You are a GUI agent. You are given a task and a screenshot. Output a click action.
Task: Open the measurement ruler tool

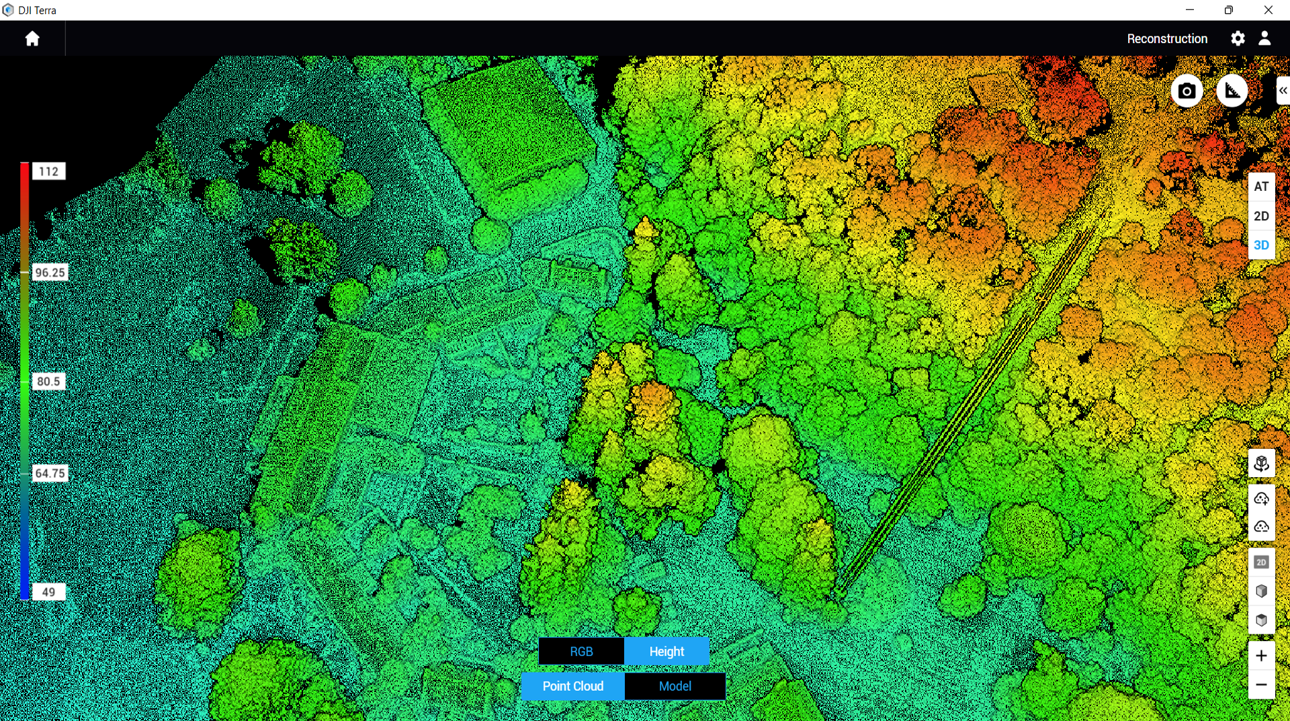coord(1232,91)
